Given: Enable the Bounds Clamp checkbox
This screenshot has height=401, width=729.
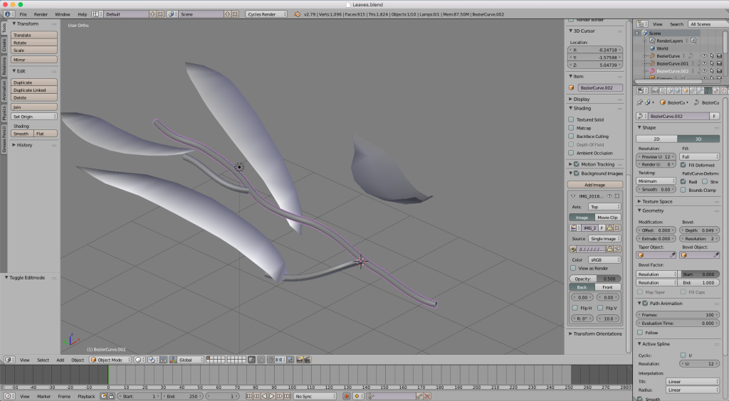Looking at the screenshot, I should tap(683, 190).
